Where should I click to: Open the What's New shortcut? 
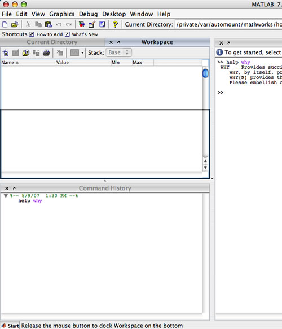82,34
